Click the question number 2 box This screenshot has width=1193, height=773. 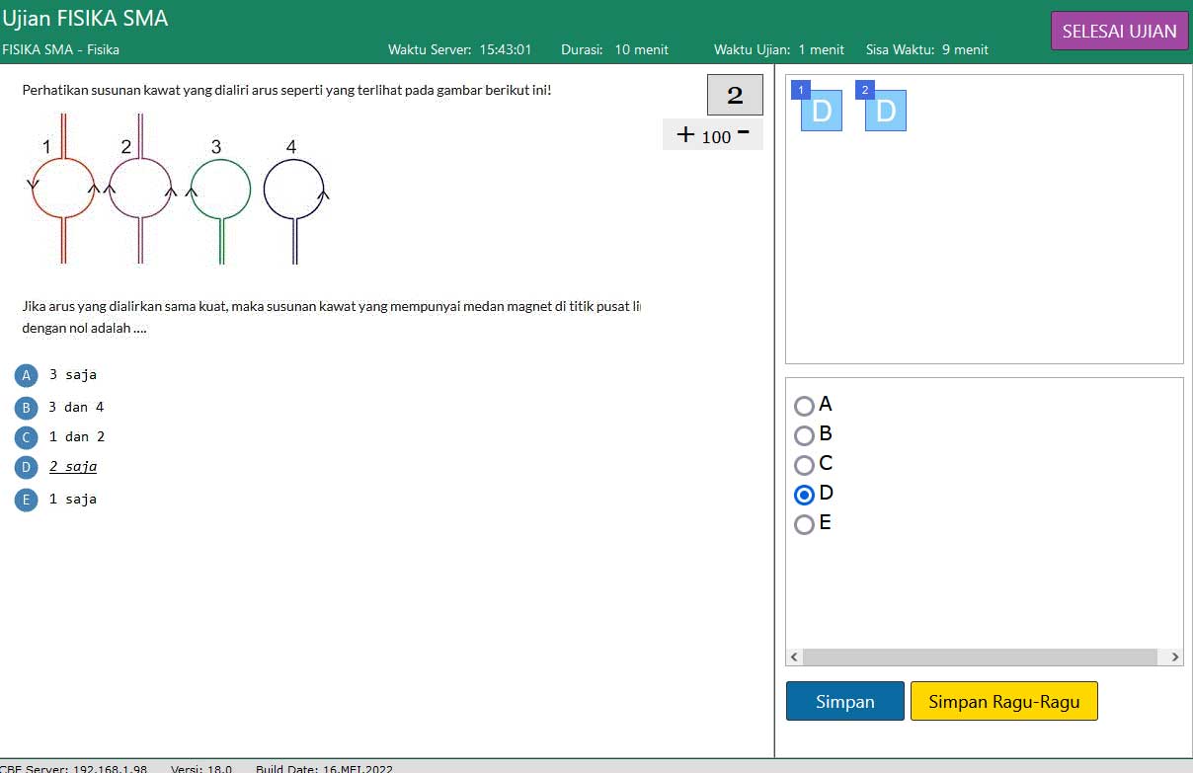(x=735, y=95)
